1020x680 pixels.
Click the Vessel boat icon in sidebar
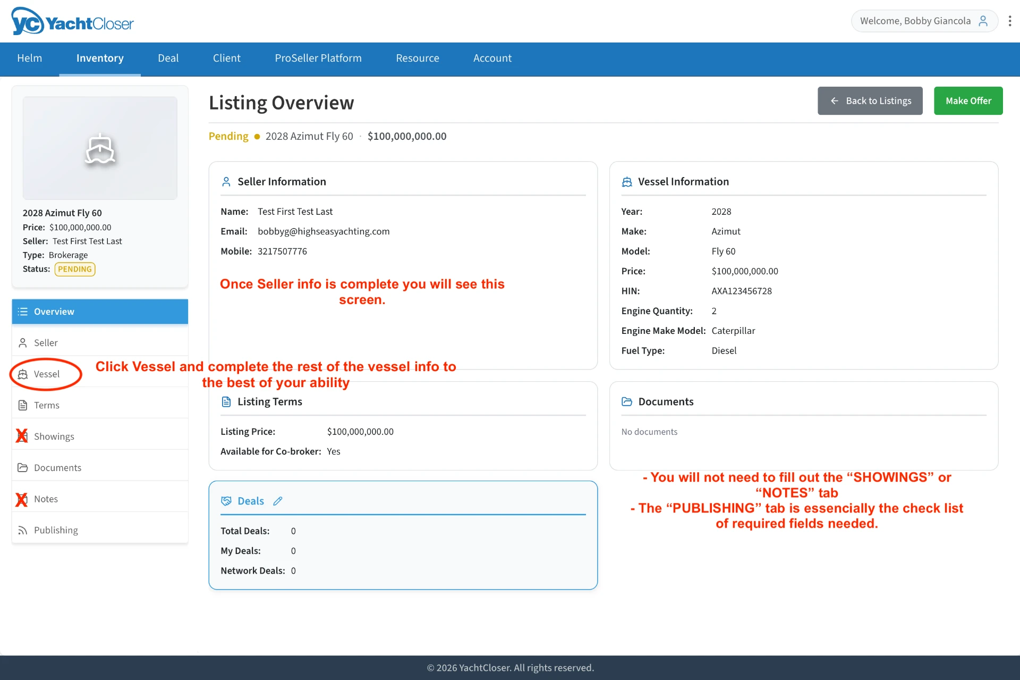pos(23,374)
